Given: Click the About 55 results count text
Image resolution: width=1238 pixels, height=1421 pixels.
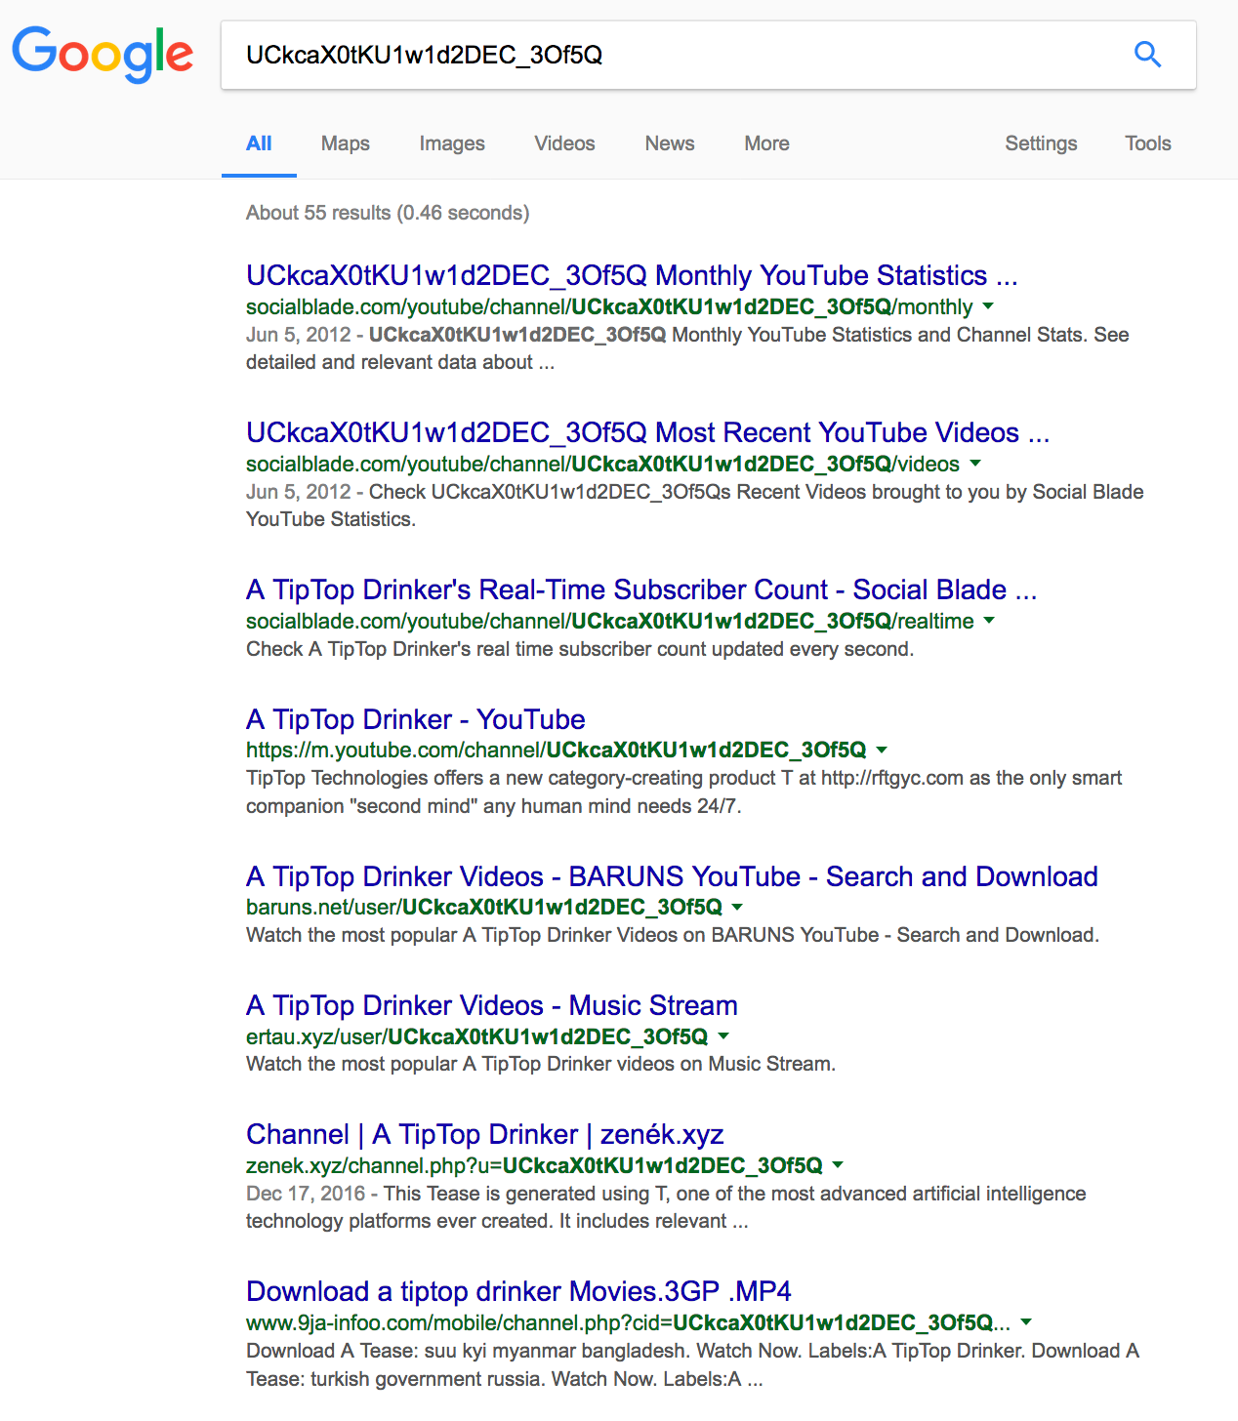Looking at the screenshot, I should pyautogui.click(x=388, y=213).
